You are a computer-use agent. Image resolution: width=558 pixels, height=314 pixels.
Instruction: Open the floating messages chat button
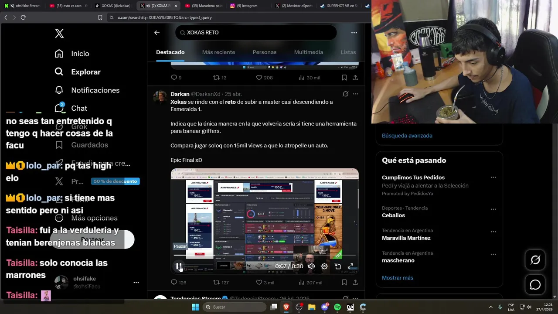(x=535, y=285)
